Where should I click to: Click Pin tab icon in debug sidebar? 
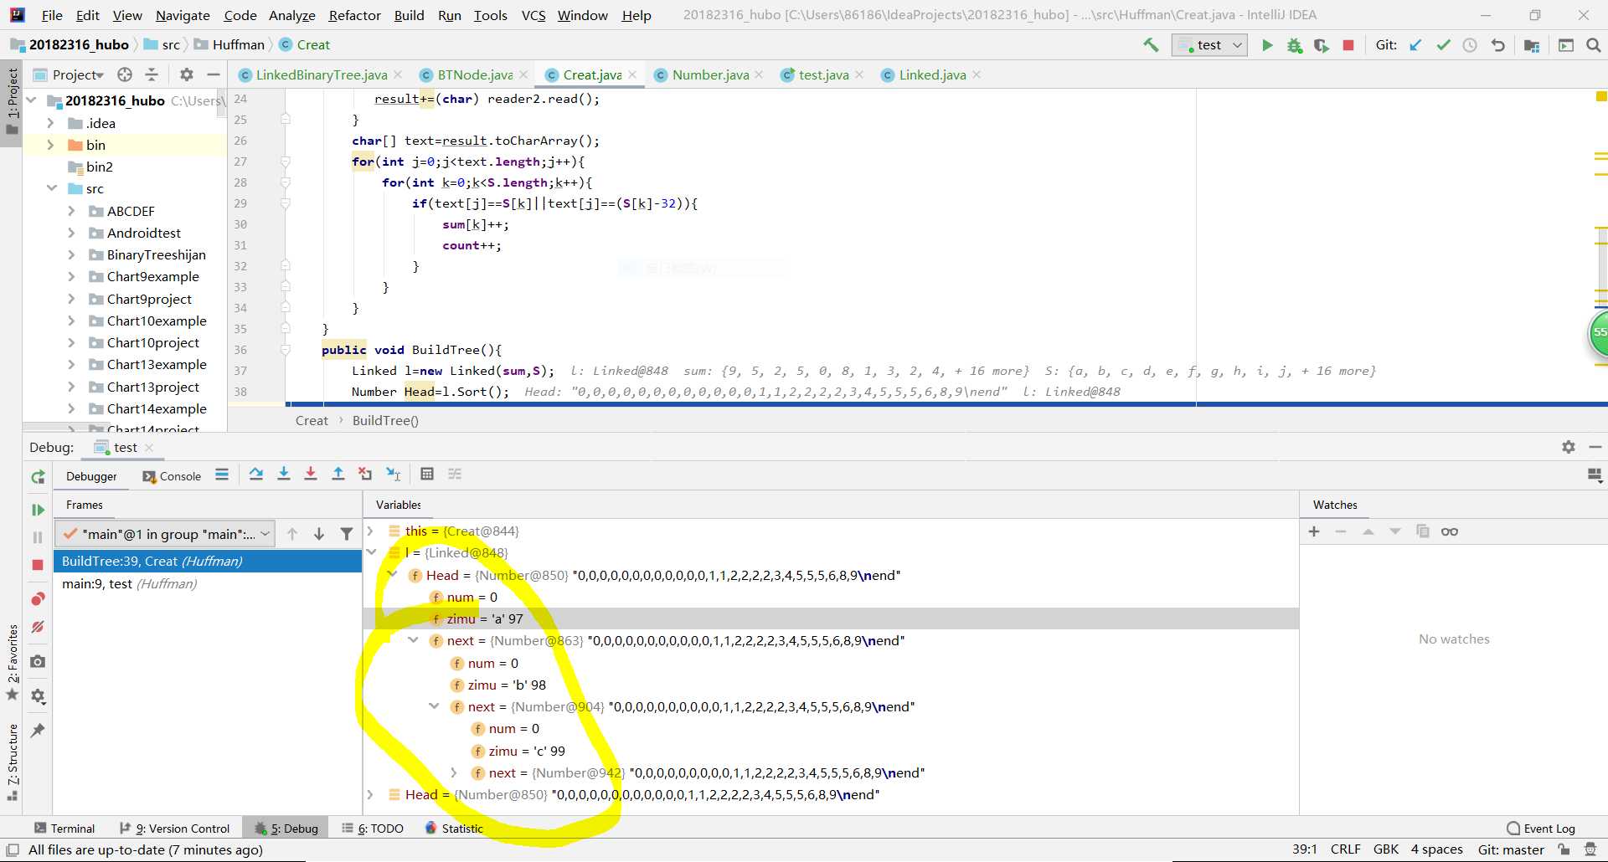pos(38,731)
